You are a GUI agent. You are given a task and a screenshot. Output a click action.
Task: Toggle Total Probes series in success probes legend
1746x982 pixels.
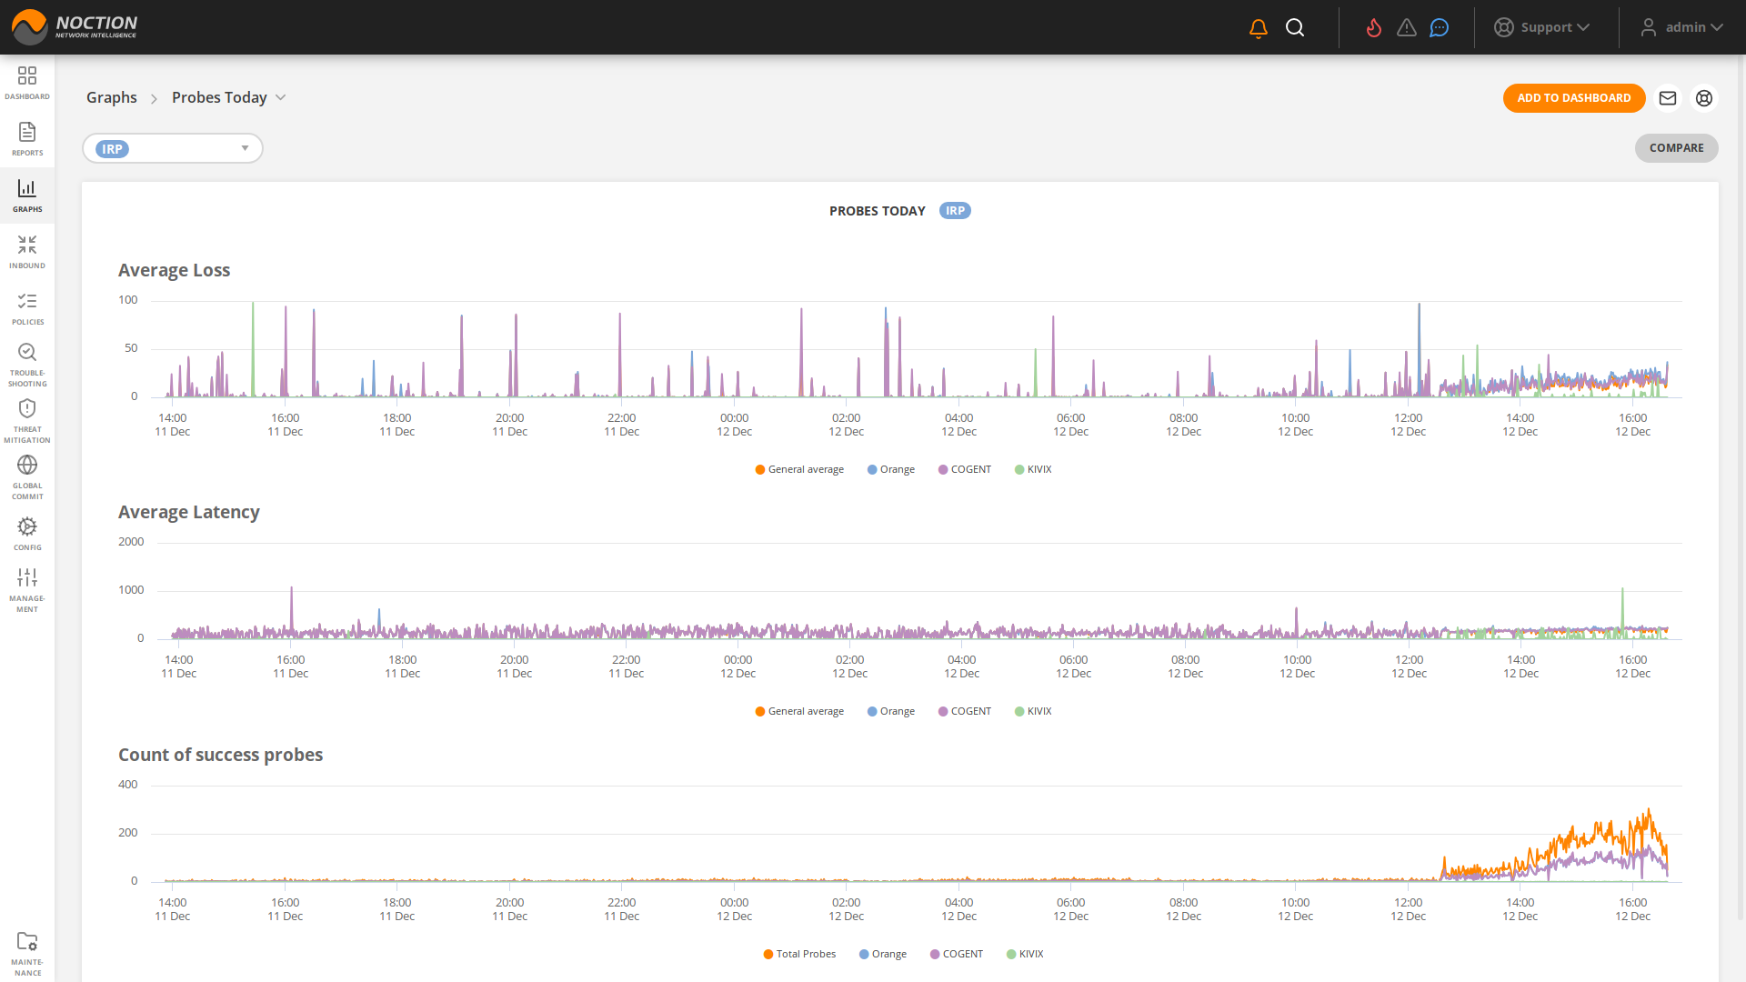coord(799,955)
